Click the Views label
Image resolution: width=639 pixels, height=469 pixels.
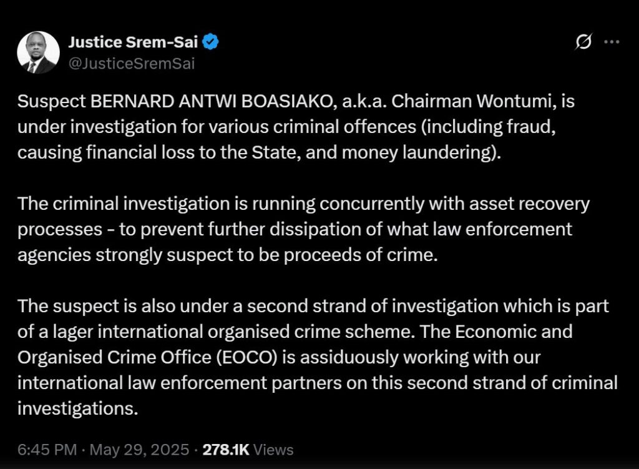point(275,449)
